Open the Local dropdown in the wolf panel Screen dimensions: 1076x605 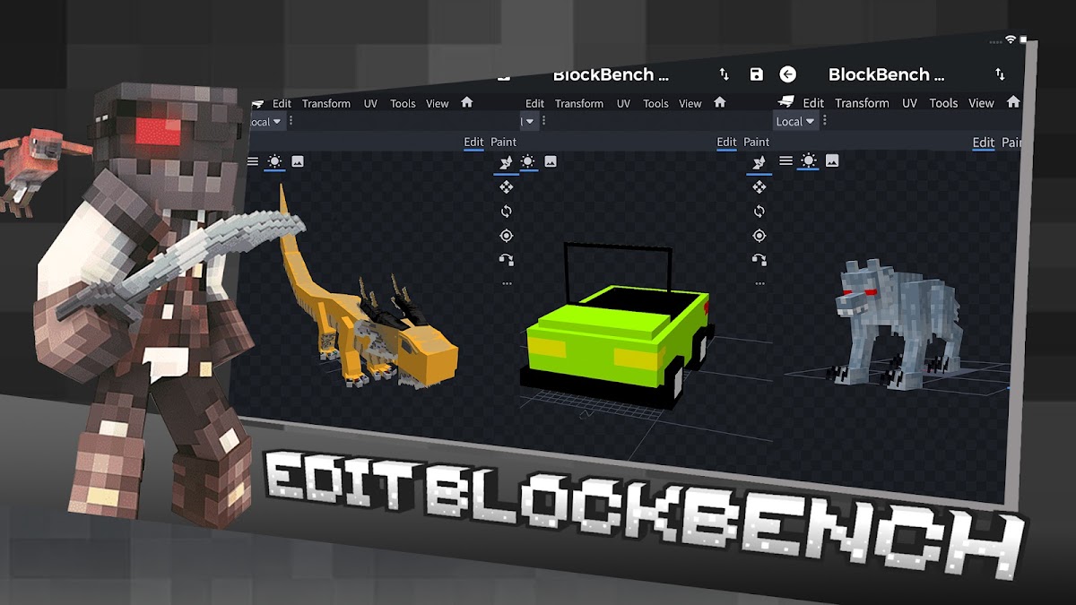point(795,122)
